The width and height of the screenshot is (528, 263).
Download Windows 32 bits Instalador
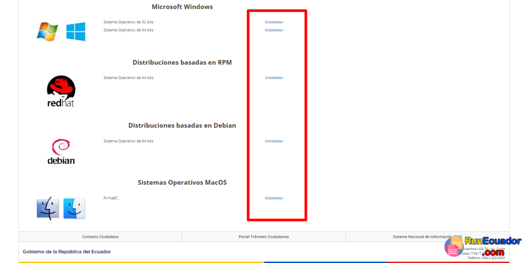(274, 22)
